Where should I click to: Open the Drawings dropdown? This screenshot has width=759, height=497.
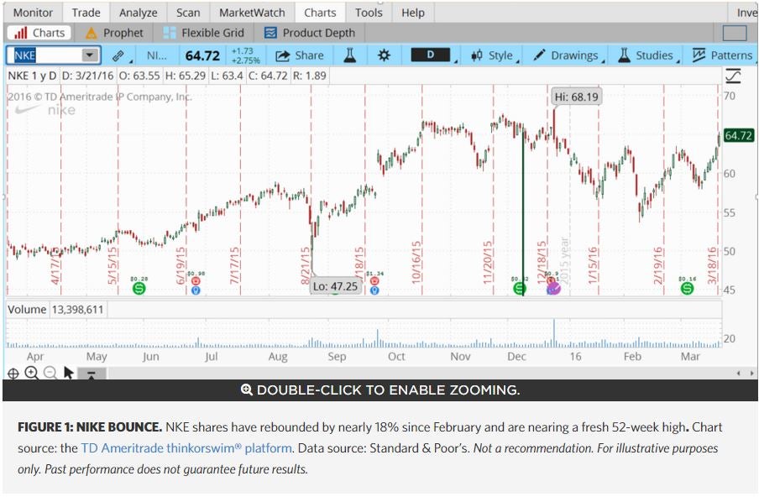point(569,55)
